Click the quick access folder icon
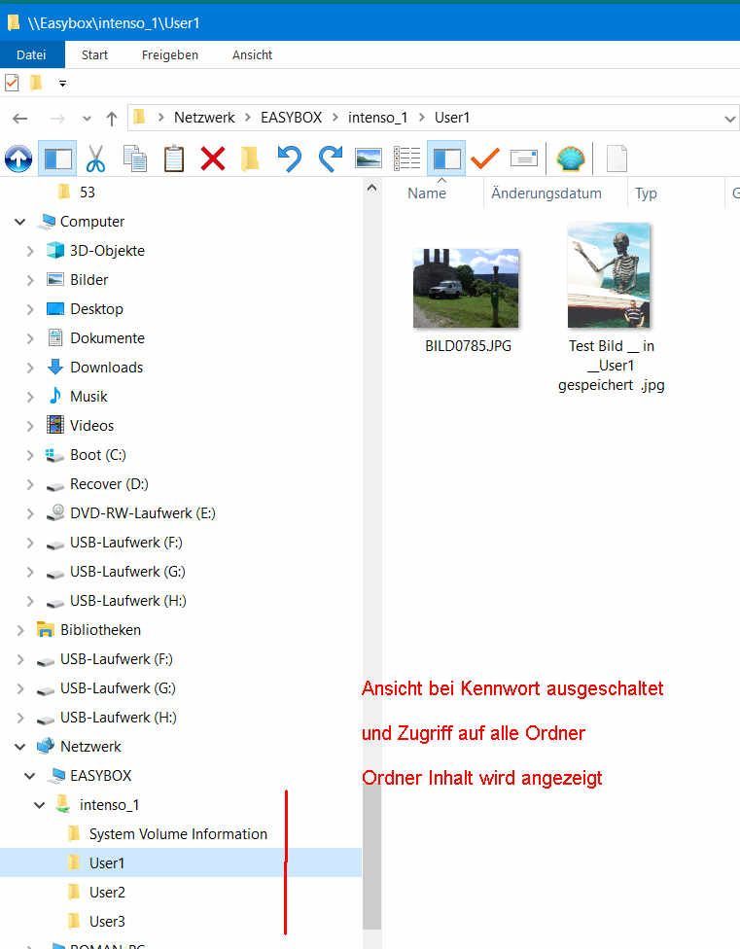 click(36, 83)
